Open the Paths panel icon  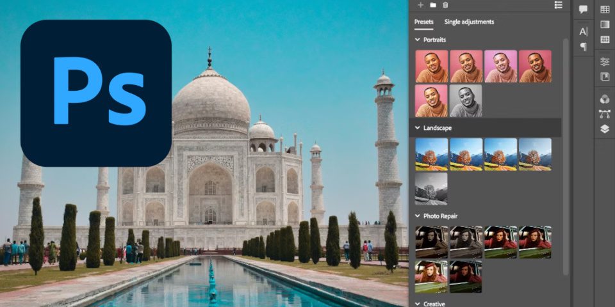click(x=604, y=114)
